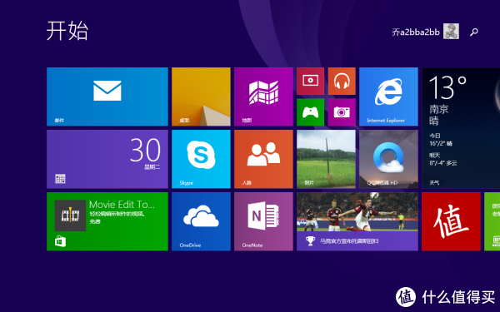Screen dimensions: 500x312
Task: Open the Skype tile
Action: (x=201, y=159)
